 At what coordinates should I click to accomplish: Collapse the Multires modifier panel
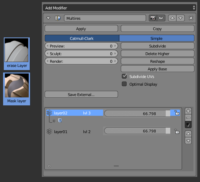tap(48, 18)
